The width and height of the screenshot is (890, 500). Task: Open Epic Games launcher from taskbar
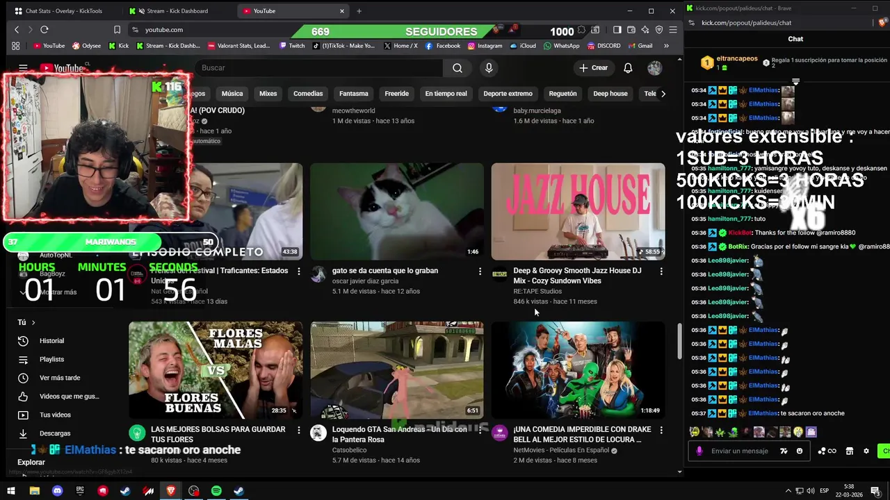point(80,491)
